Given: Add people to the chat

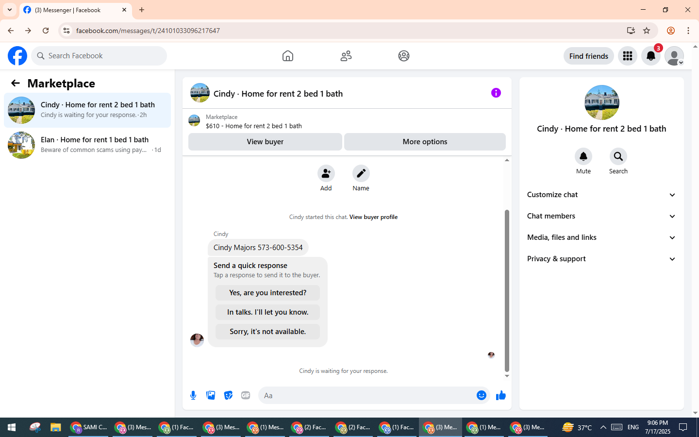Looking at the screenshot, I should [x=326, y=173].
